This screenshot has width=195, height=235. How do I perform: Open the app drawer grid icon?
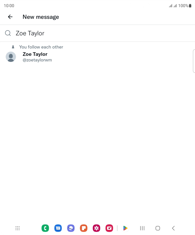click(x=17, y=228)
